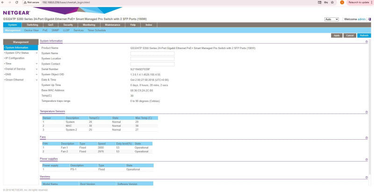Open the Monitoring tab
Screen dimensions: 374x192
click(89, 25)
